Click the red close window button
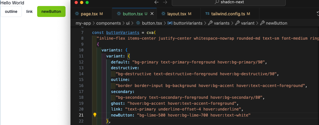Viewport: 319px width, 125px height. pos(76,2)
